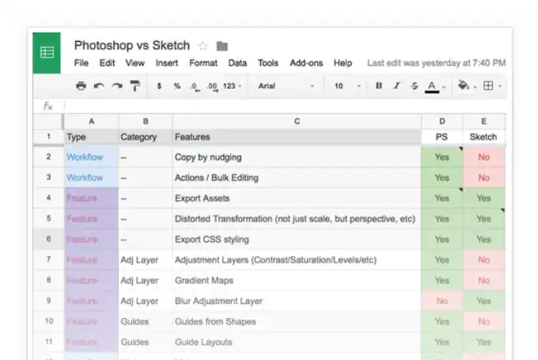The width and height of the screenshot is (538, 360).
Task: Select the Gradient Maps cell
Action: [297, 280]
